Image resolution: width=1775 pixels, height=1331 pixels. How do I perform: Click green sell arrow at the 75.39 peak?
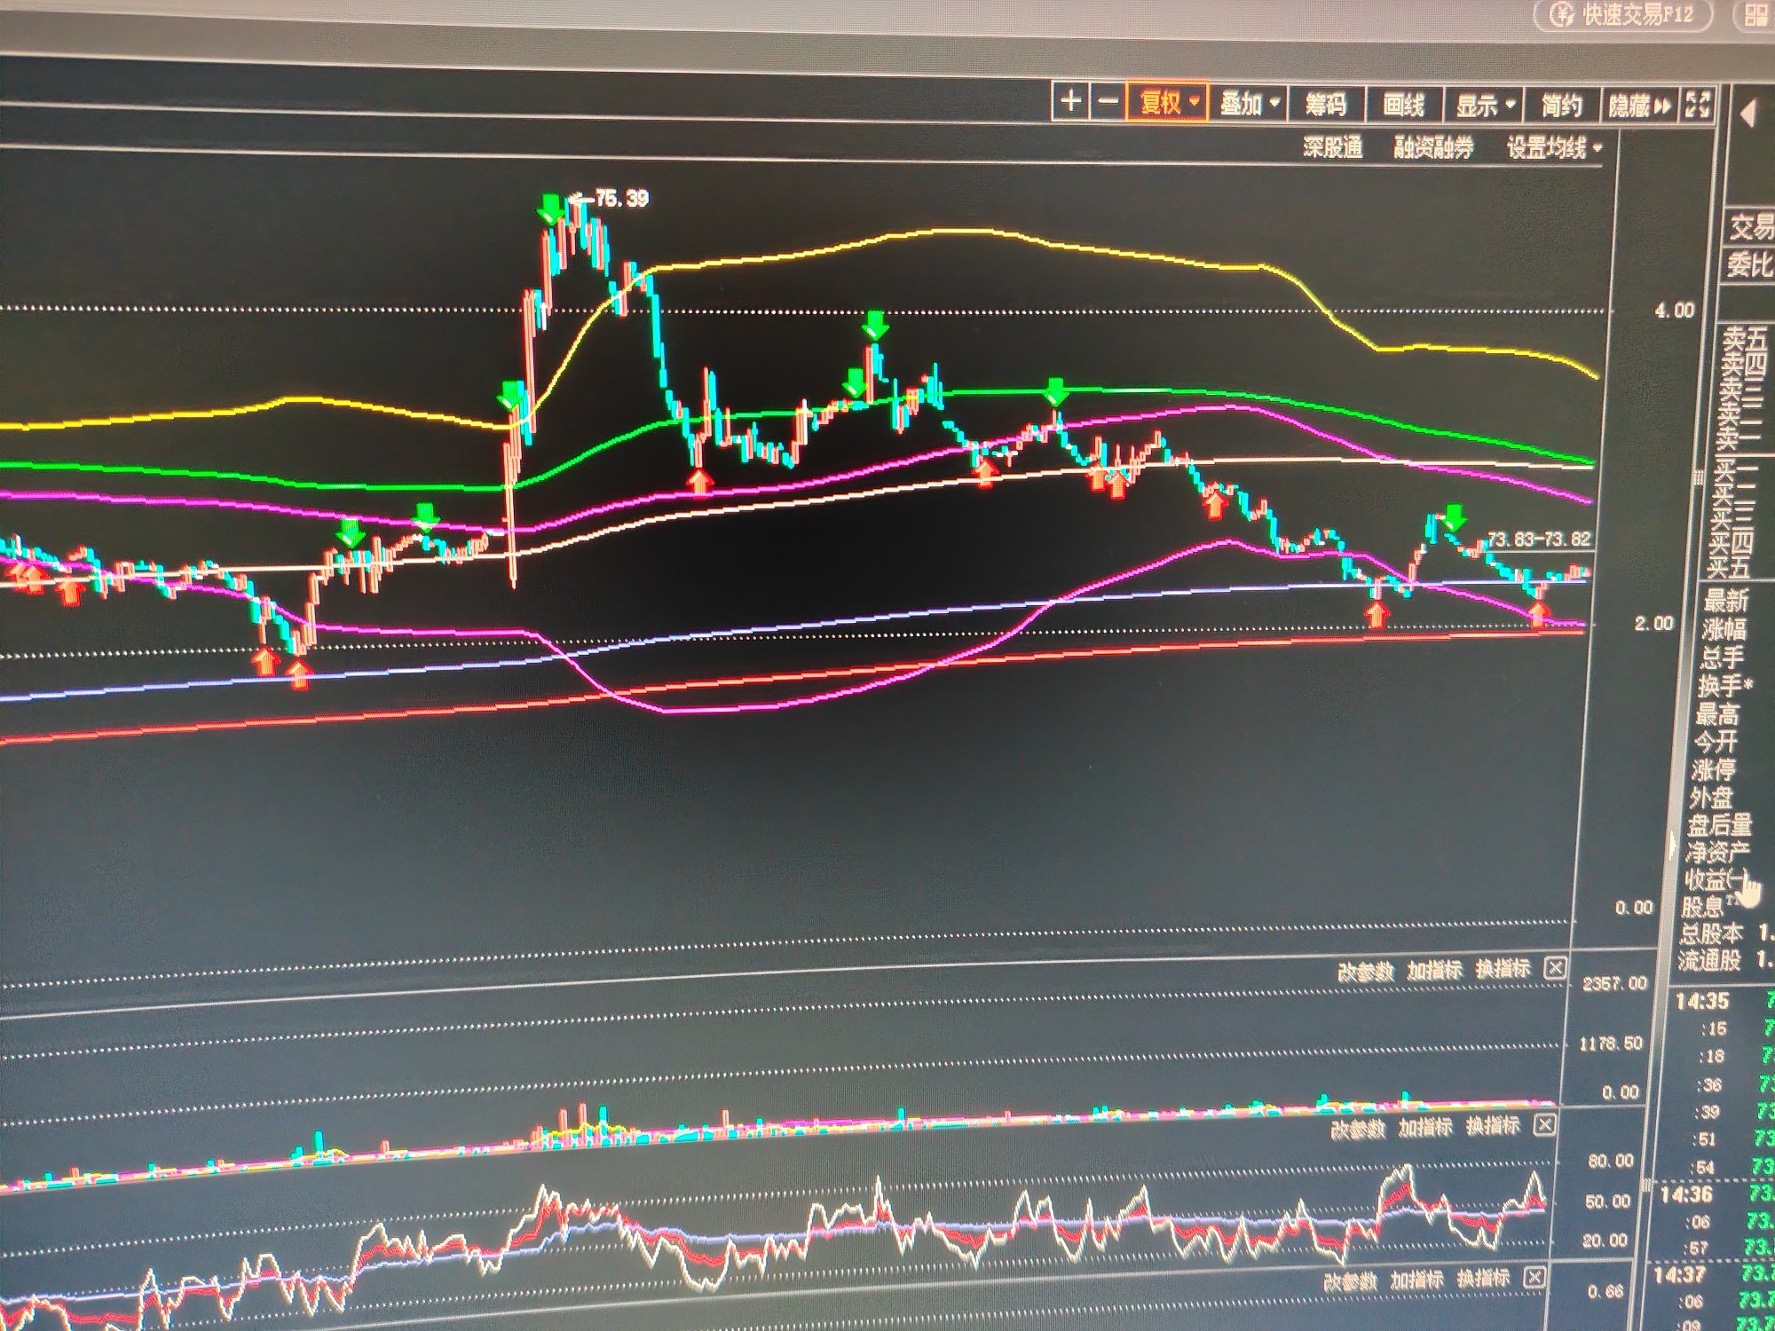click(551, 209)
